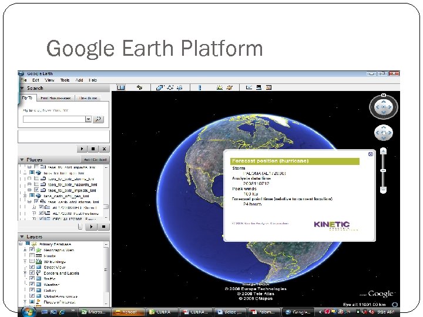Play tour in the Places panel
Image resolution: width=423 pixels, height=317 pixels.
pyautogui.click(x=91, y=227)
